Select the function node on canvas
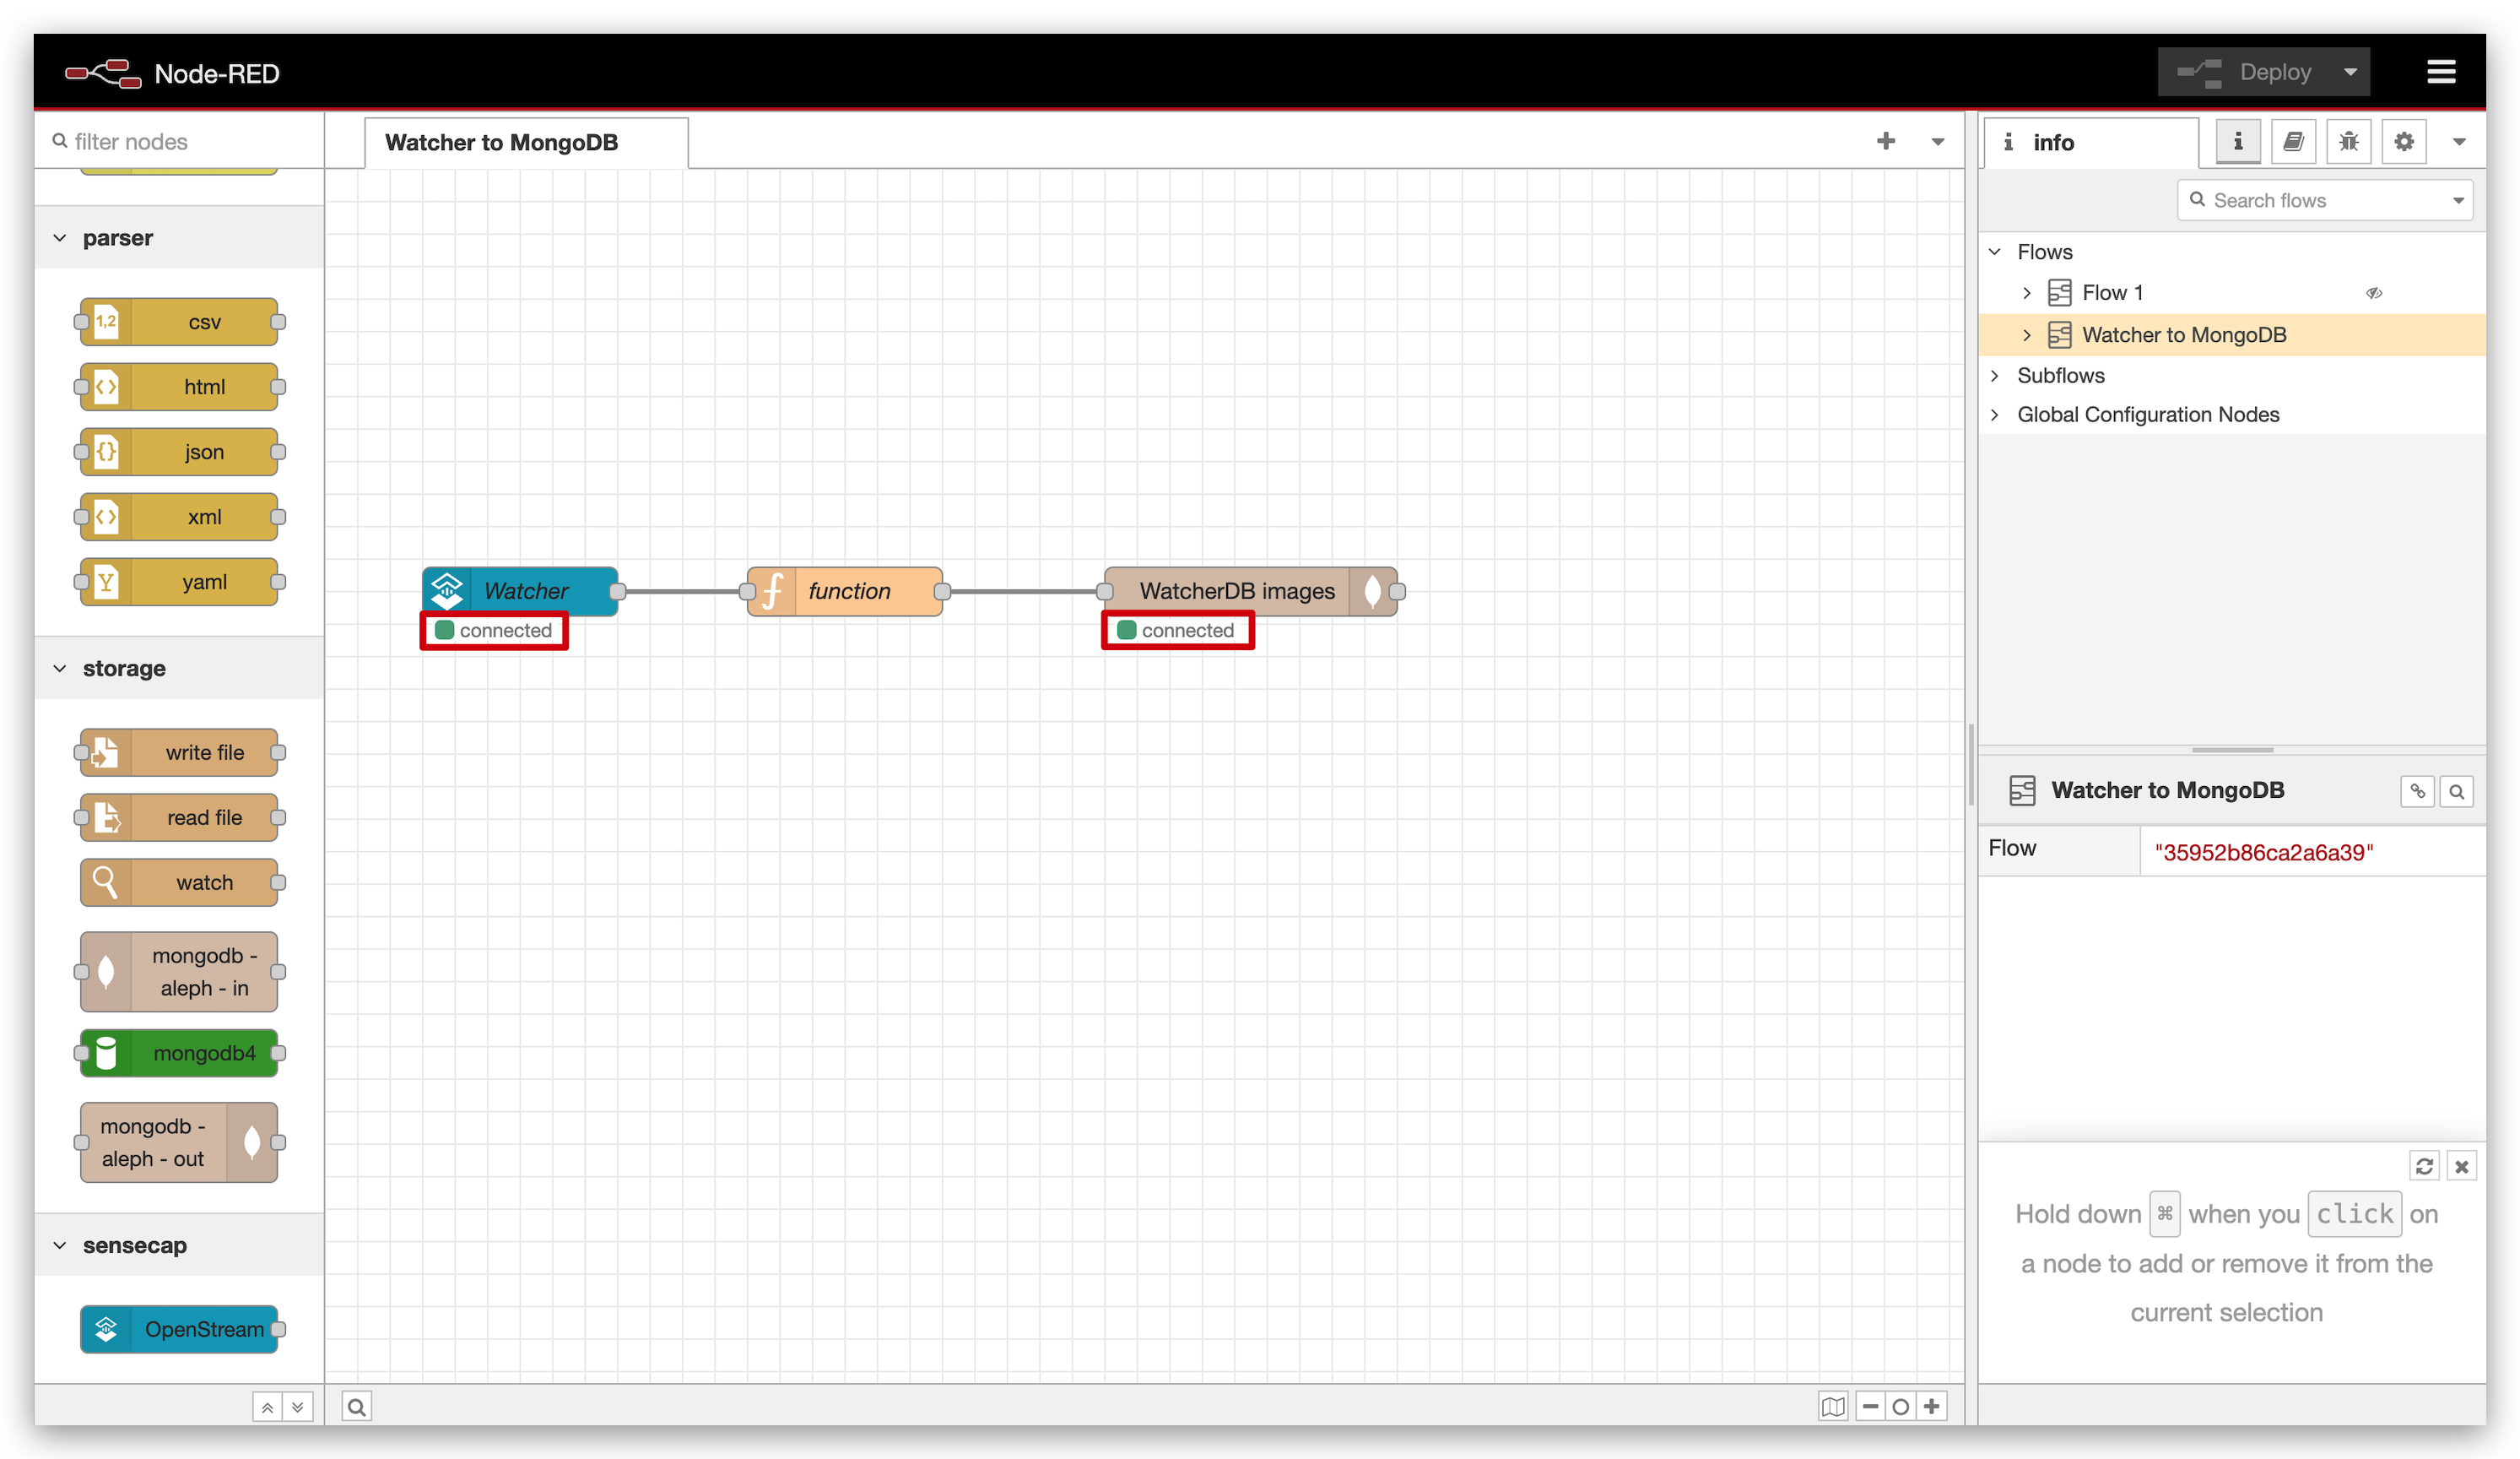 click(x=845, y=591)
